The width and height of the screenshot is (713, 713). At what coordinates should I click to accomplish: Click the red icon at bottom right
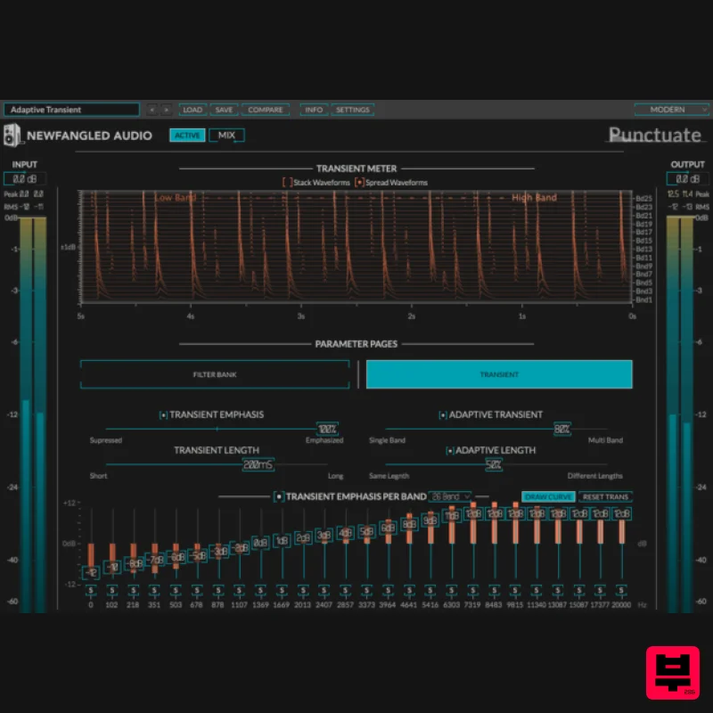tap(673, 674)
